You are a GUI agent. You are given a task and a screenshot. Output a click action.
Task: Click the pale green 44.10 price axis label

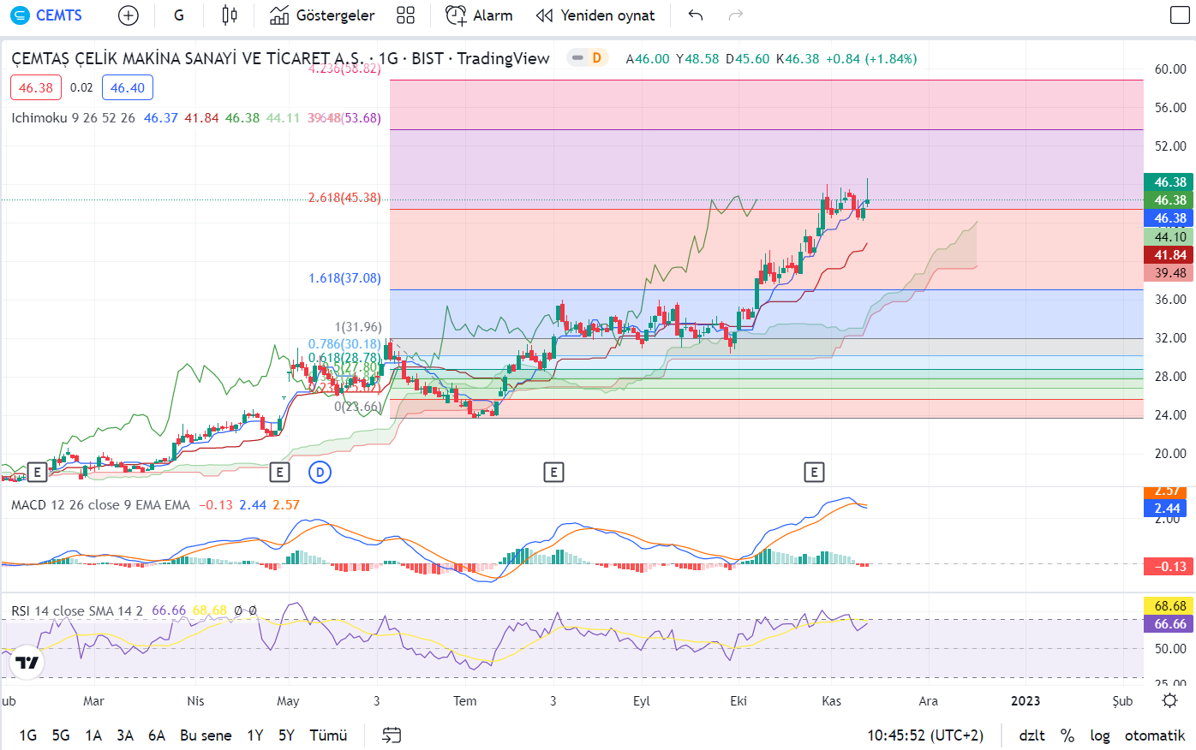pos(1169,237)
